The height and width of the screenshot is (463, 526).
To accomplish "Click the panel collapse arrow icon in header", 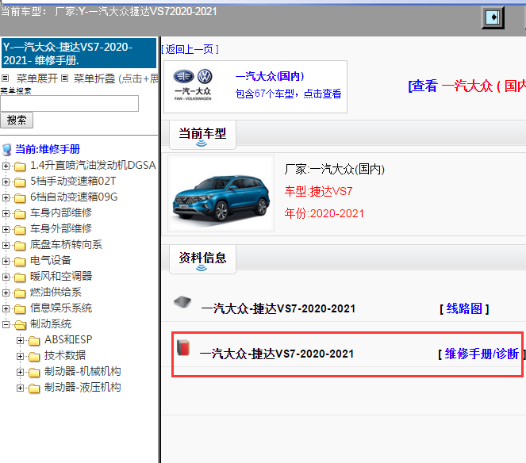I will click(493, 17).
